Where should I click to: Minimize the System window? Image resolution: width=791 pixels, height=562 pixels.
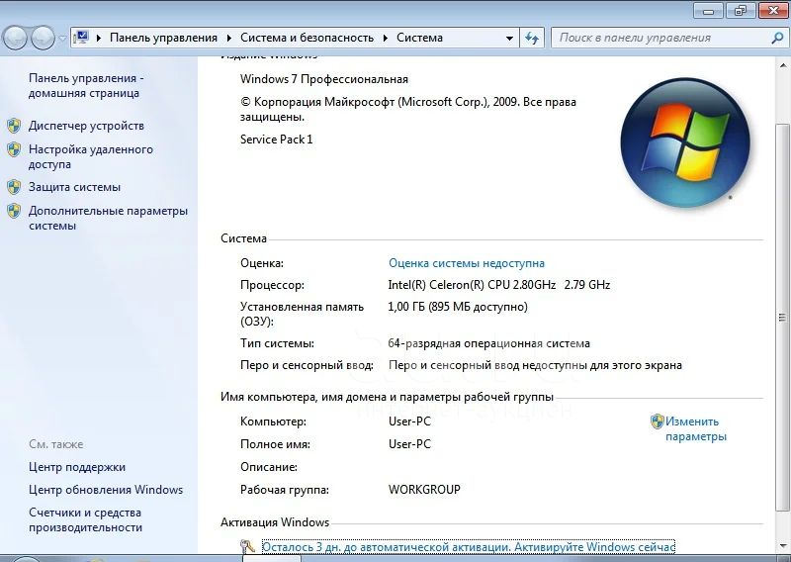tap(708, 11)
